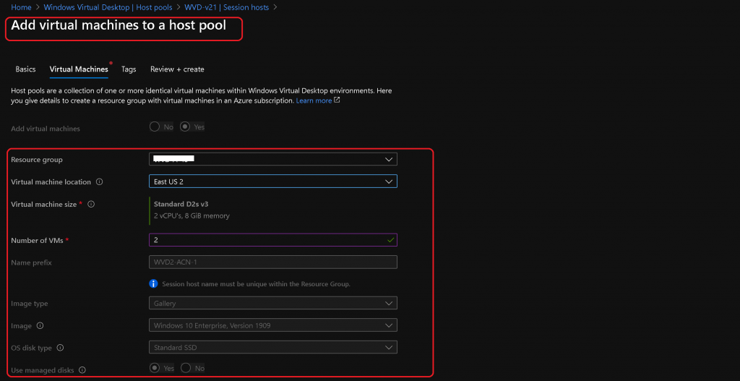Open the Resource group dropdown

pyautogui.click(x=272, y=160)
